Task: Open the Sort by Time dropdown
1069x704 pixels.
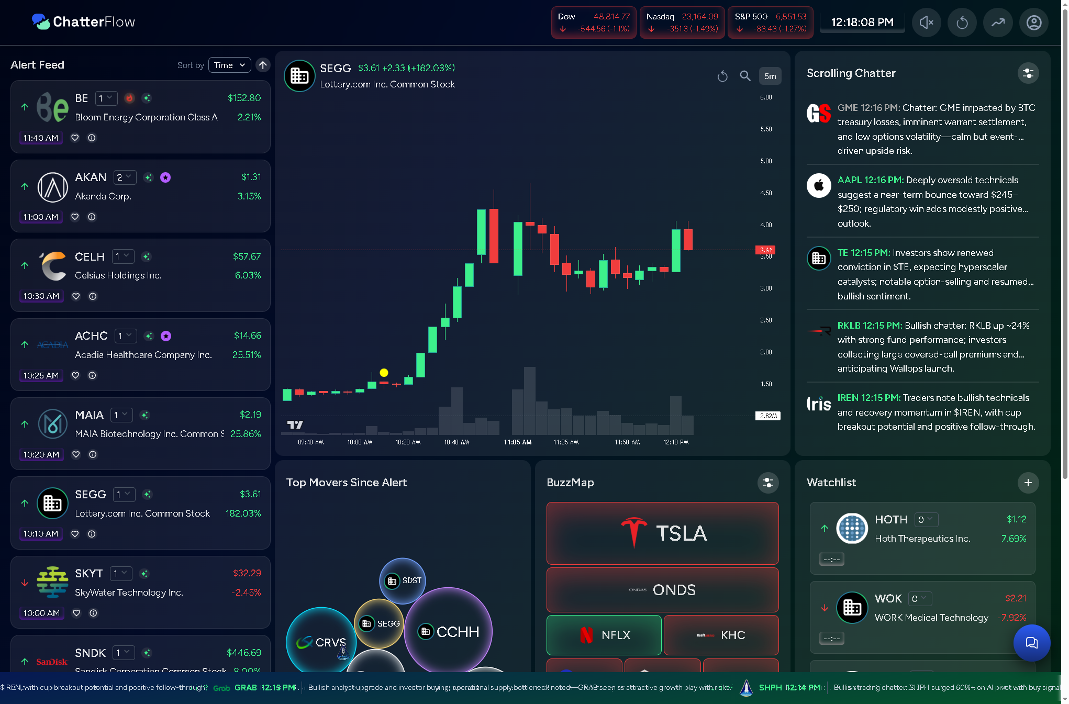Action: point(229,65)
